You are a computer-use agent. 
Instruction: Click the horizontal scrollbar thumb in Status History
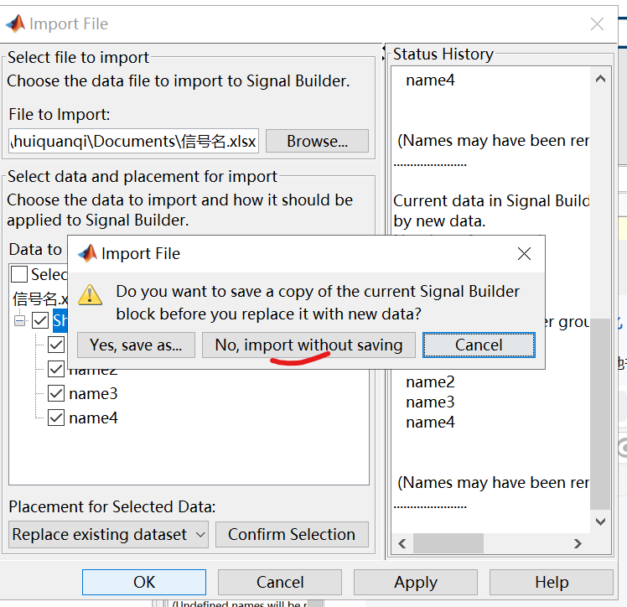[448, 543]
